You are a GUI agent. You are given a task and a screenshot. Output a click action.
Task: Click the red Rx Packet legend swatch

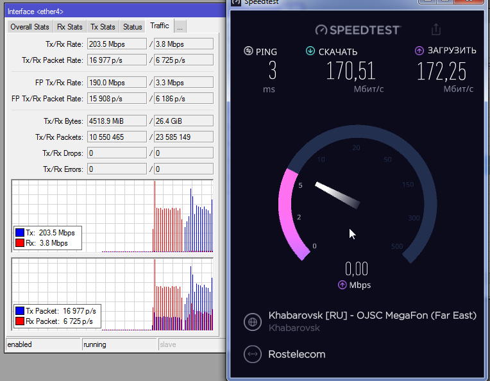[x=20, y=321]
